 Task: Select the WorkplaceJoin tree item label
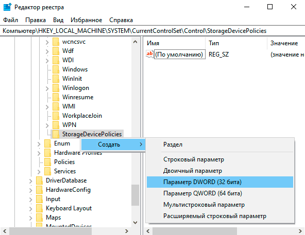(82, 116)
